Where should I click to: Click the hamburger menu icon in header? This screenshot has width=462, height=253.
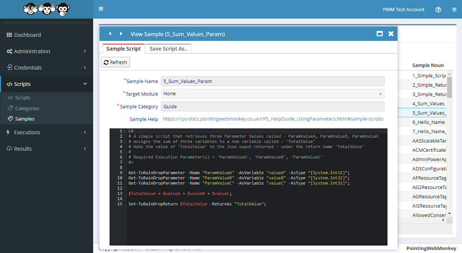101,9
